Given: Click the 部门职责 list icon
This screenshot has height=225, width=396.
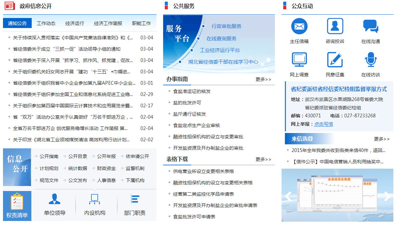Looking at the screenshot, I should [135, 199].
